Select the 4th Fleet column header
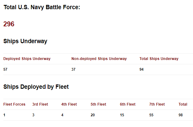 pyautogui.click(x=69, y=104)
